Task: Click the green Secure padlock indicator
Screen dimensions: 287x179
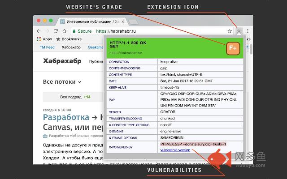Action: coord(82,31)
